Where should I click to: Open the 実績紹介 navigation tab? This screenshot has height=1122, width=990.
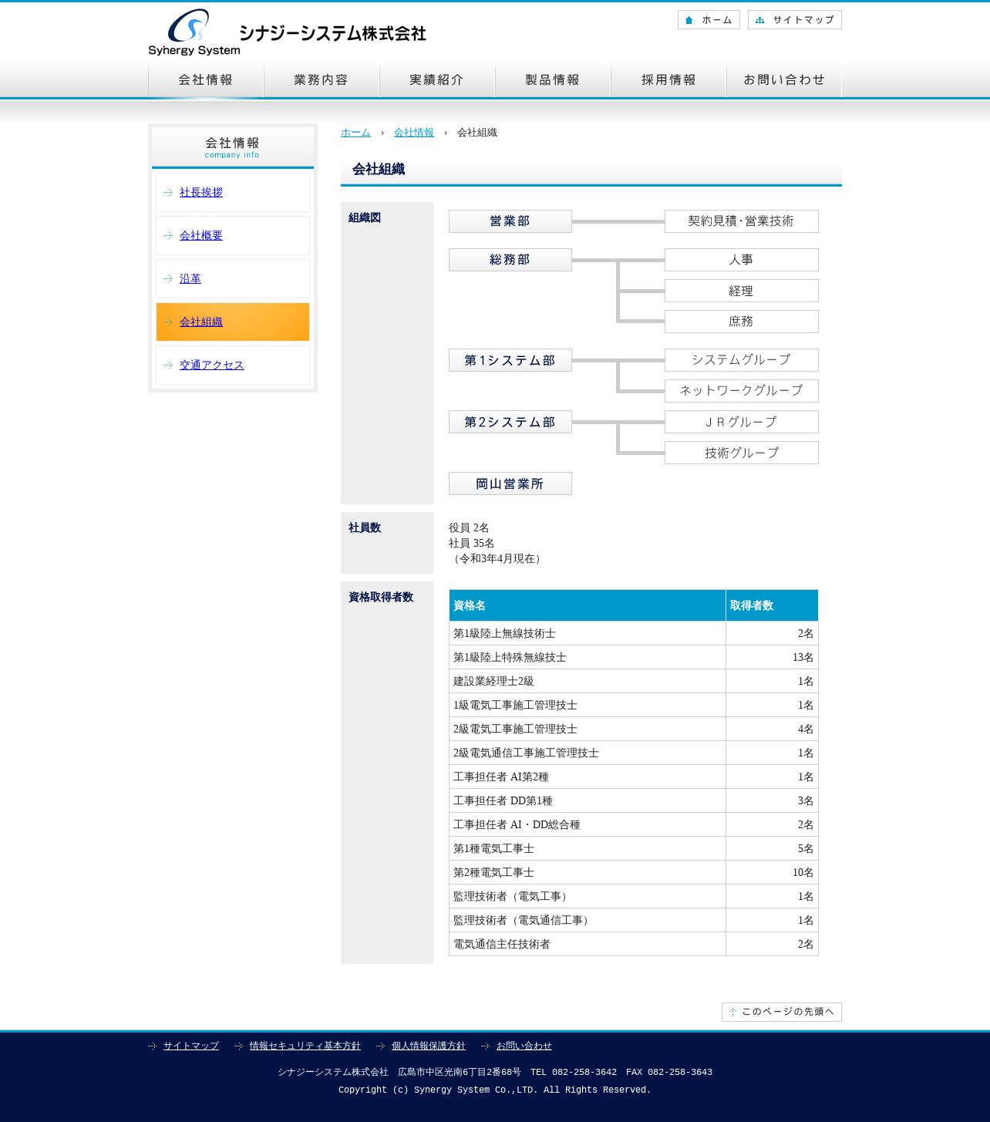[x=437, y=80]
